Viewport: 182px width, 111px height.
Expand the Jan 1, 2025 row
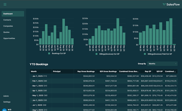coord(31,76)
